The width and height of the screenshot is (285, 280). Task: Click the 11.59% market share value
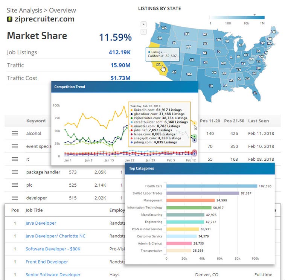pos(115,37)
